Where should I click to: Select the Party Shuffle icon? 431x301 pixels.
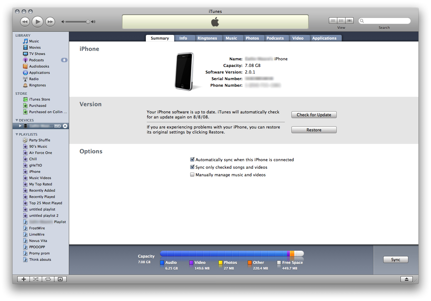25,140
